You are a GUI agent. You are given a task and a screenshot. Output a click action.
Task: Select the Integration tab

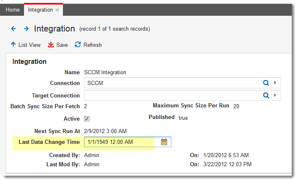[x=40, y=10]
